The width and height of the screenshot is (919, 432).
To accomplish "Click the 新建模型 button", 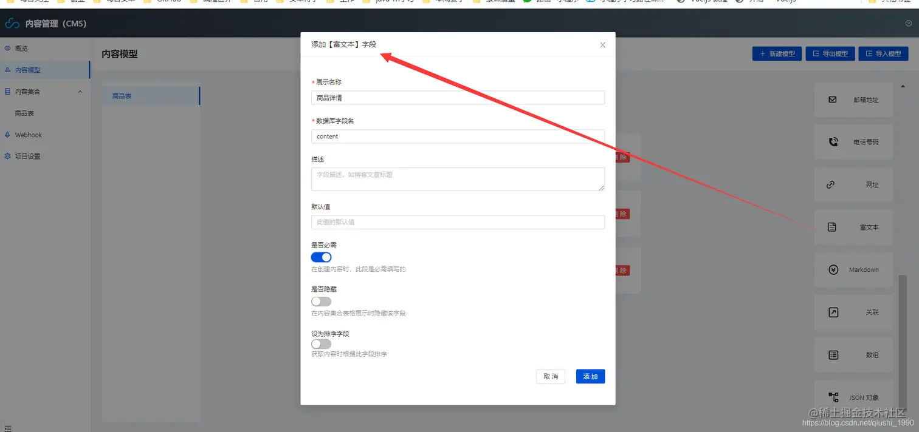I will coord(777,53).
